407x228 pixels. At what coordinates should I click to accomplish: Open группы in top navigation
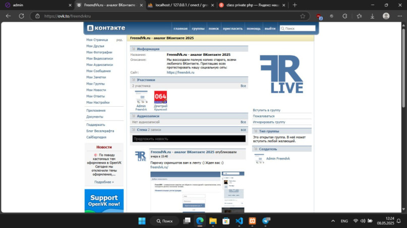coord(198,29)
